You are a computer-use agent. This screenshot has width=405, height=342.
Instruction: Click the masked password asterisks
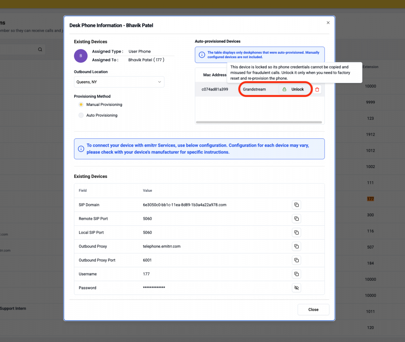tap(154, 287)
